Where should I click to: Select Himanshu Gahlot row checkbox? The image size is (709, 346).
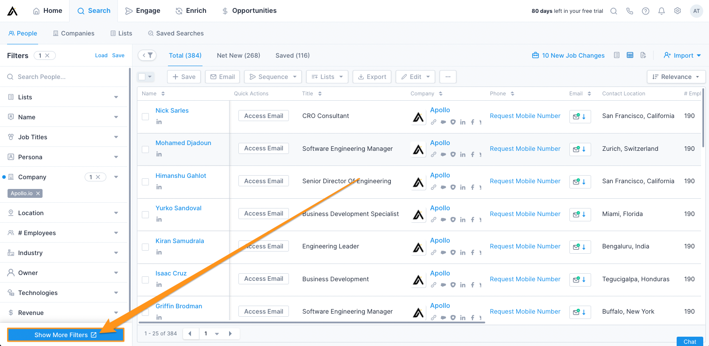coord(145,182)
